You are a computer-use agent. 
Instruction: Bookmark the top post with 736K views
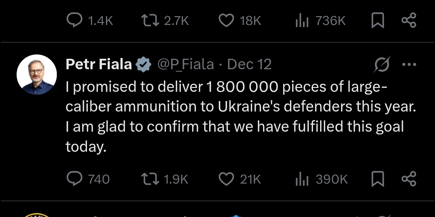coord(378,21)
